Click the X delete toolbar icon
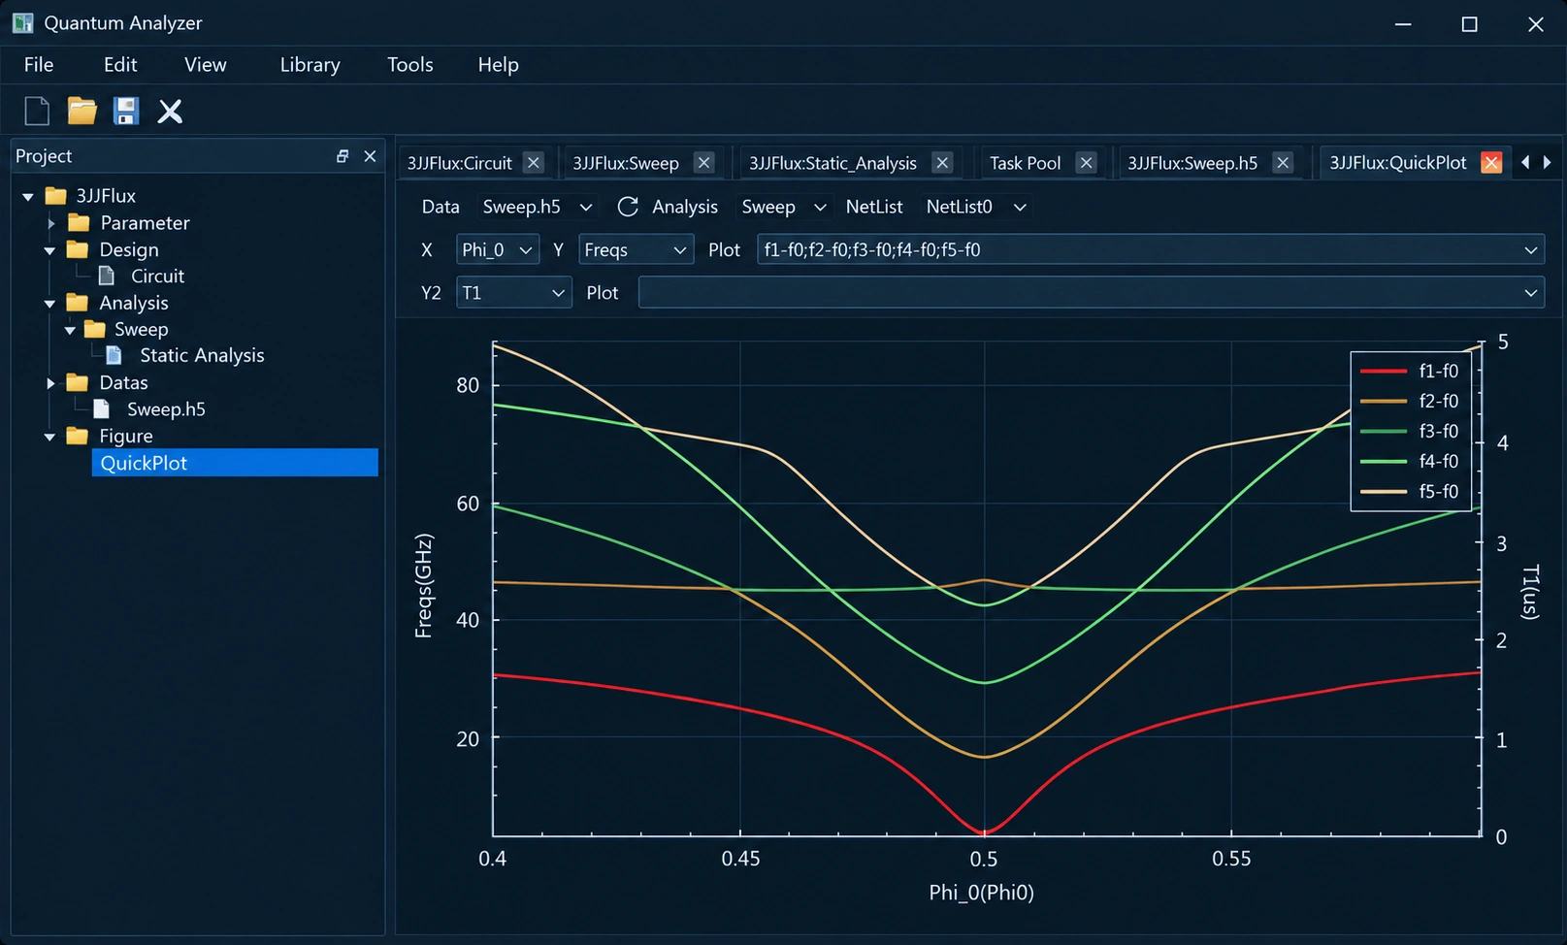The image size is (1567, 945). [x=170, y=112]
